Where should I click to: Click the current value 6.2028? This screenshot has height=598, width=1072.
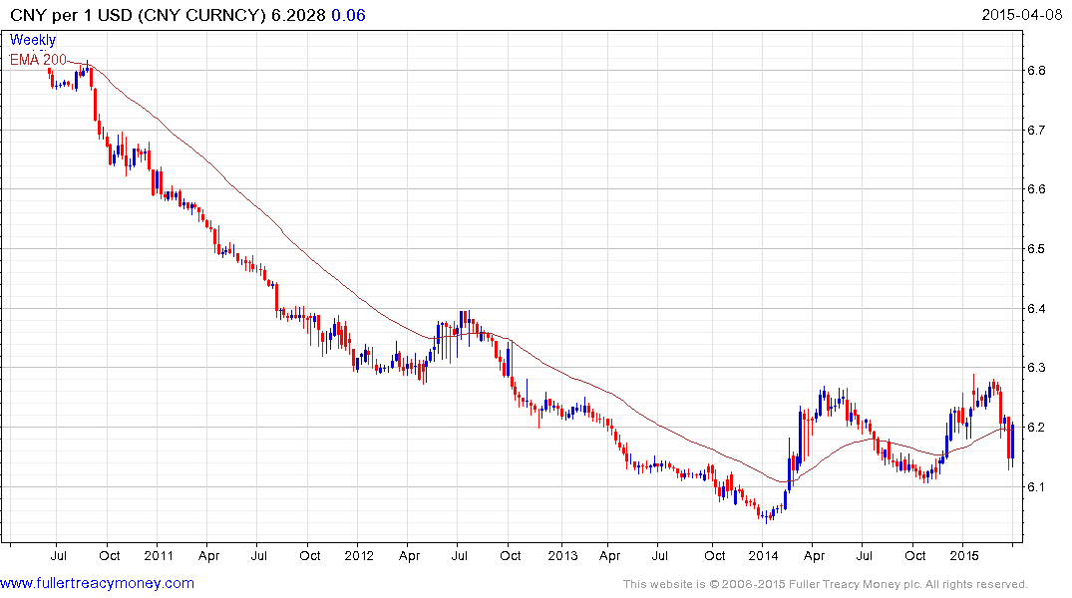[x=298, y=15]
